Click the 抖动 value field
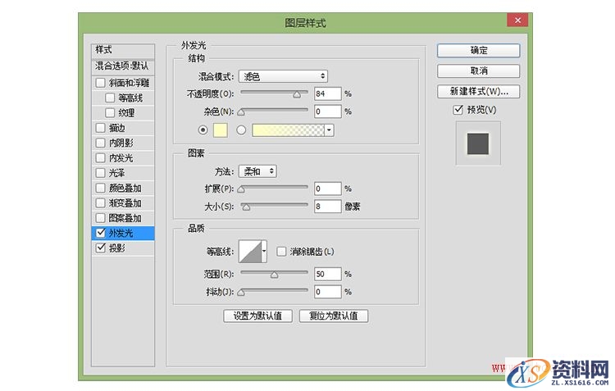Viewport: 615px width, 391px height. click(327, 291)
